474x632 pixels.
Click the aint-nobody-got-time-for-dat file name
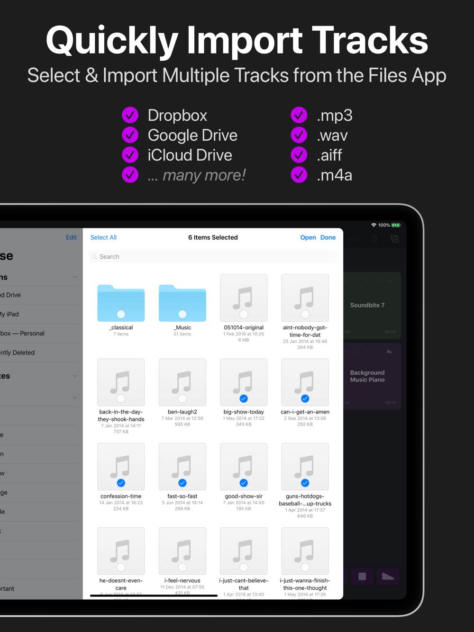[305, 331]
